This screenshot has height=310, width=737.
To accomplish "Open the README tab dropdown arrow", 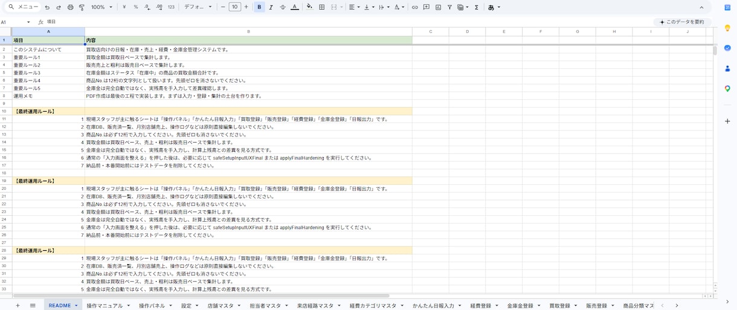I will tap(76, 306).
